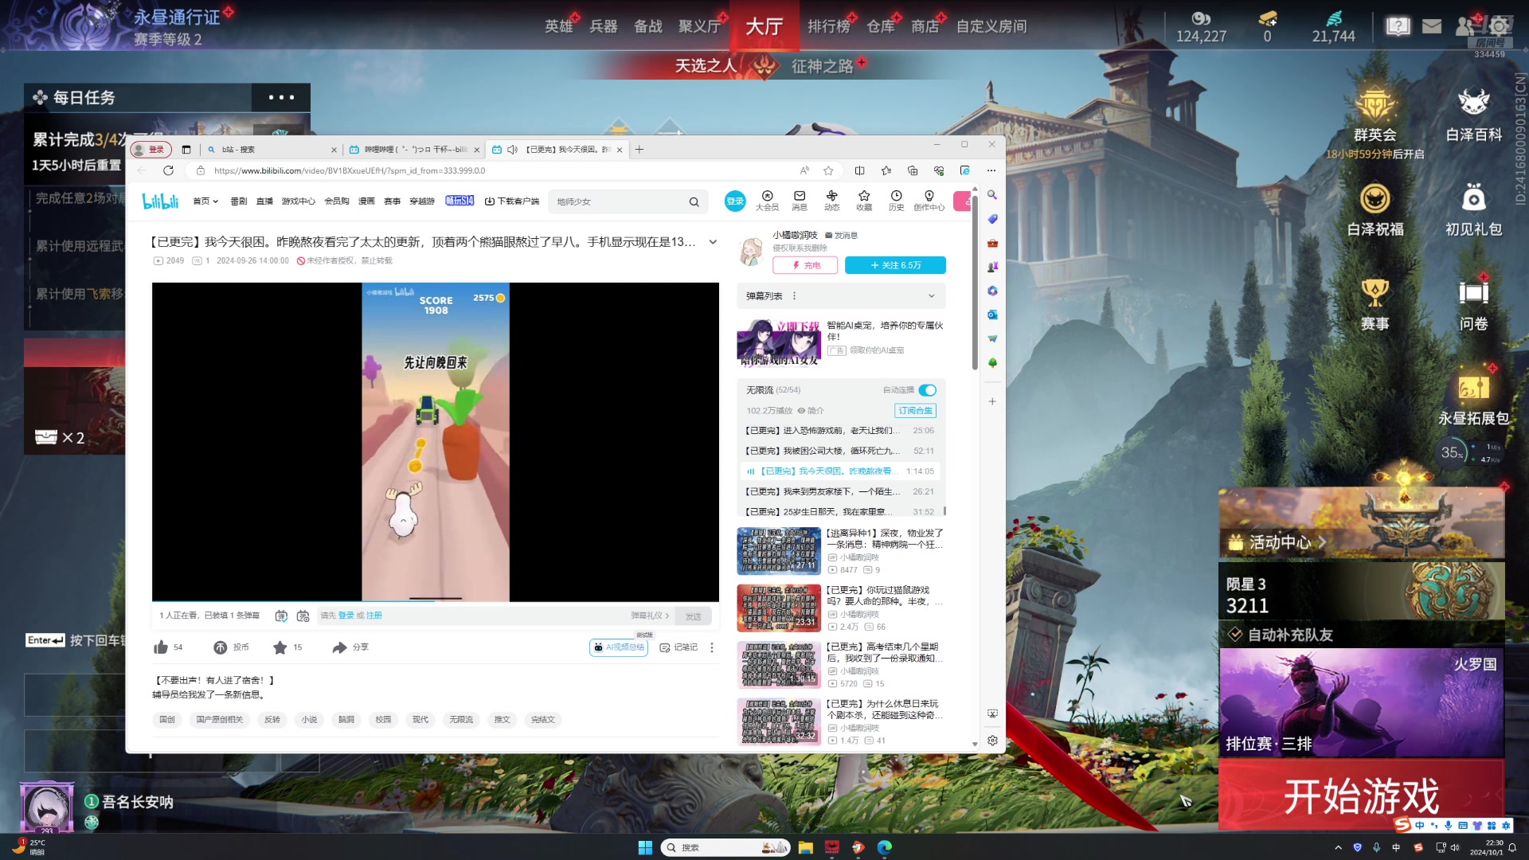
Task: Open 动态 icon in bilibili header
Action: 831,201
